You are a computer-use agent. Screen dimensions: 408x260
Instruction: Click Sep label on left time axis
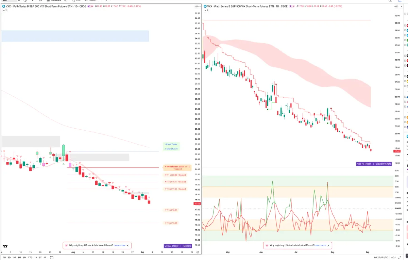pos(142,252)
